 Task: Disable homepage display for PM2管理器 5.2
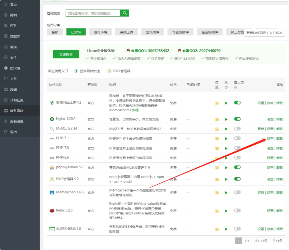[x=237, y=179]
